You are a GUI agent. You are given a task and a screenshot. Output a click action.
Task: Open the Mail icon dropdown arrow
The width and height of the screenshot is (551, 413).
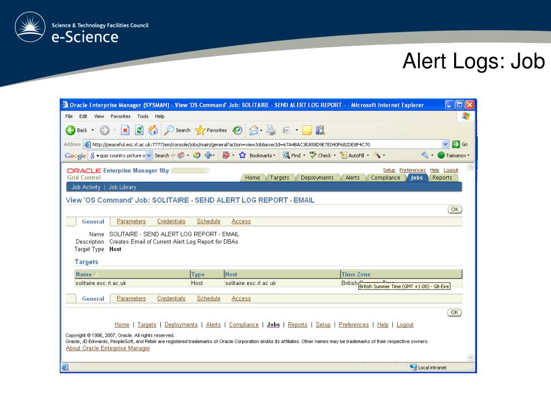(261, 130)
